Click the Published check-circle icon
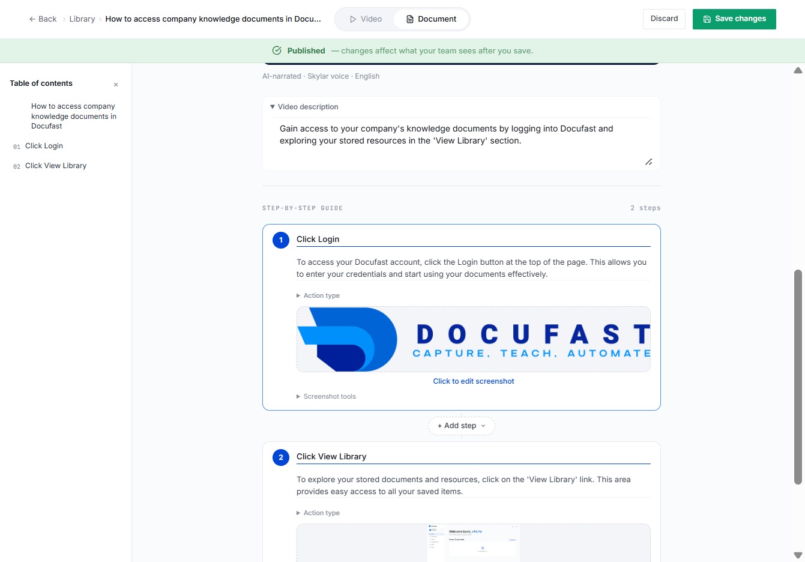This screenshot has width=805, height=562. 277,50
